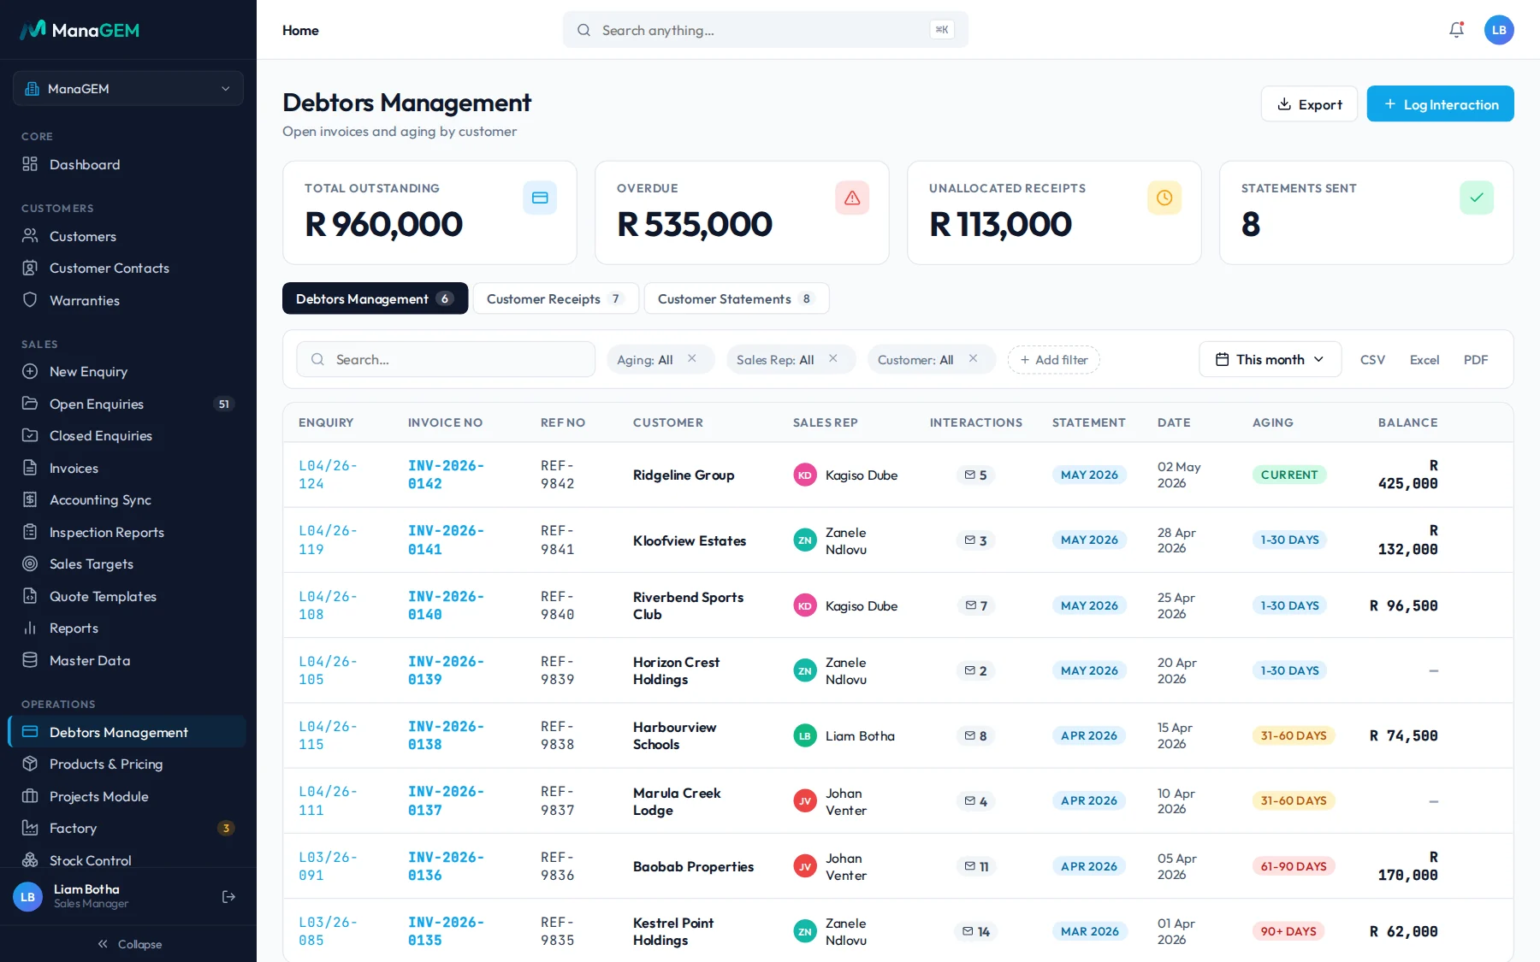Open invoice INV-2026-0142
Viewport: 1540px width, 962px height.
click(x=446, y=475)
